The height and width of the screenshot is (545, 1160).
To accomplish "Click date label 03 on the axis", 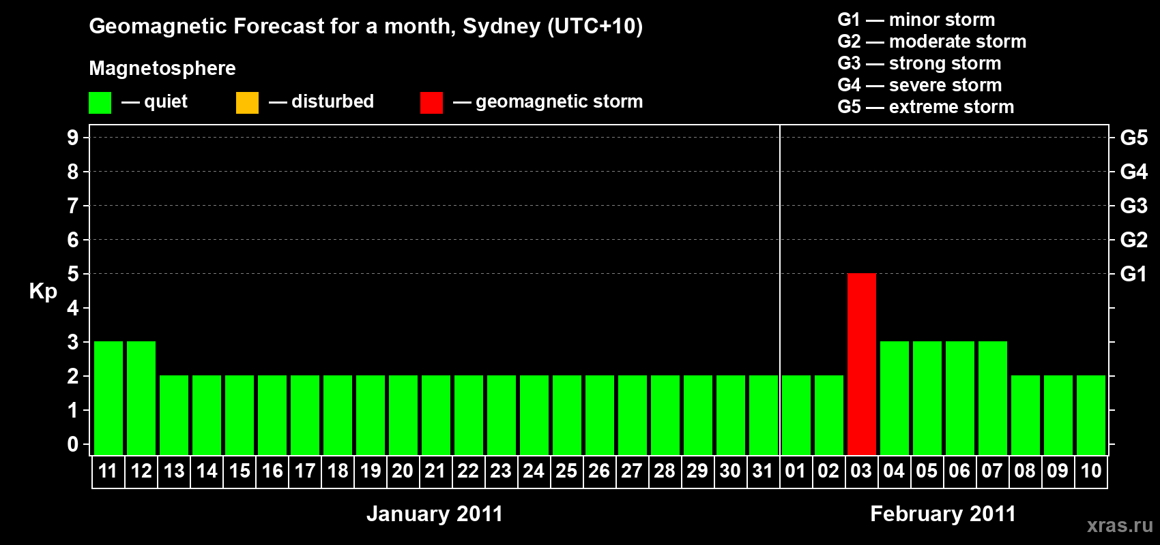I will (x=861, y=471).
